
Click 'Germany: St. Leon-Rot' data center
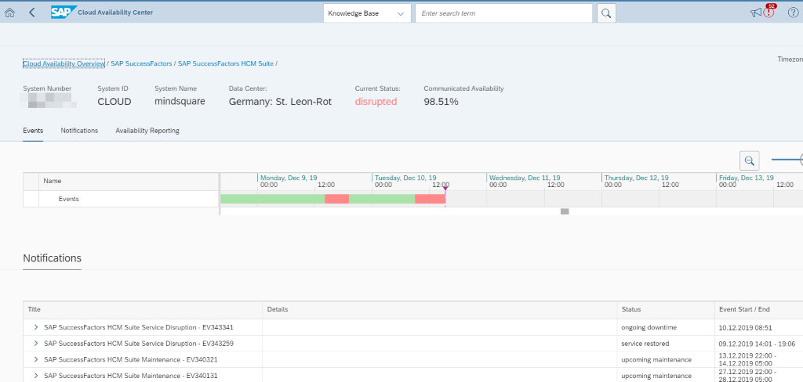point(280,102)
